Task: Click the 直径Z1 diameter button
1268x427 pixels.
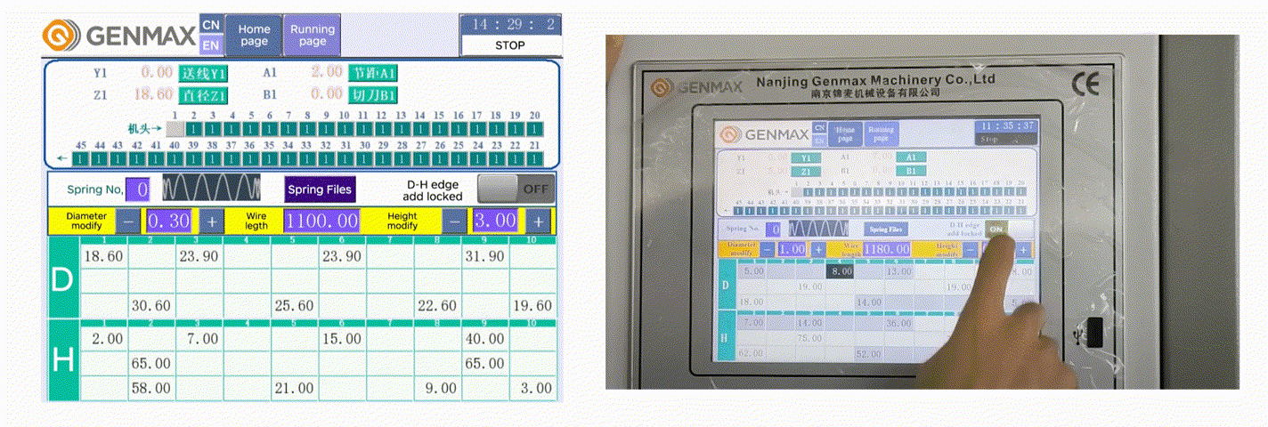Action: [204, 94]
